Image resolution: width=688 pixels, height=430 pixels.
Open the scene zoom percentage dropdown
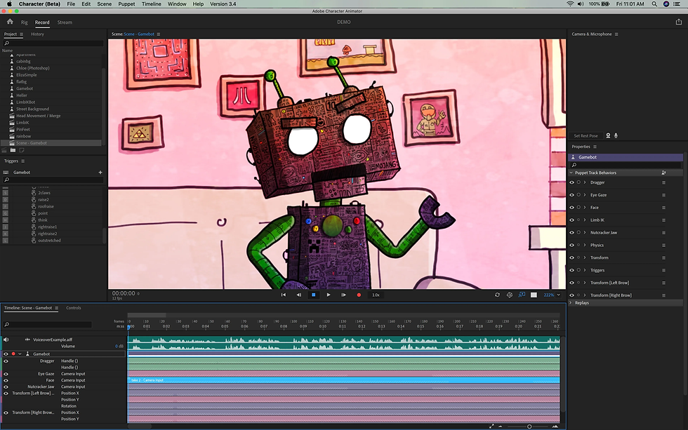559,295
